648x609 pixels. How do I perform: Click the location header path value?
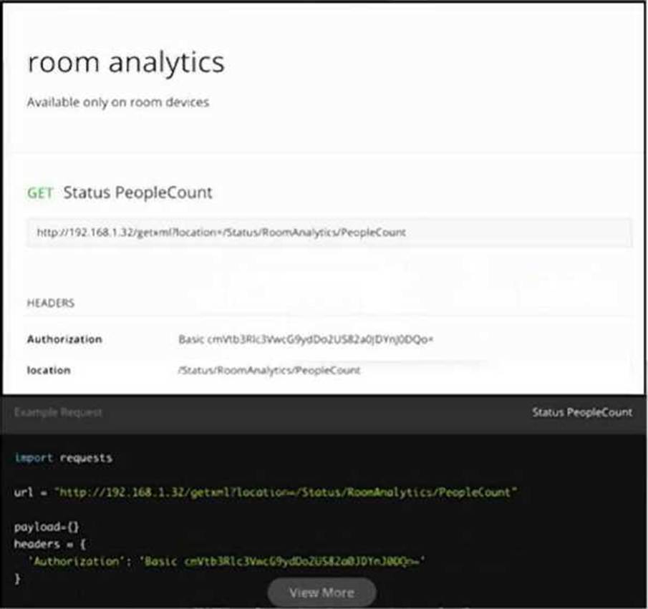click(x=269, y=370)
